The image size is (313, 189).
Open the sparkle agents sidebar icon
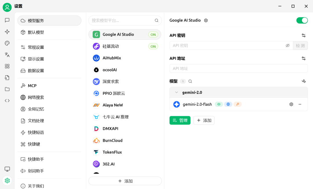point(7,32)
